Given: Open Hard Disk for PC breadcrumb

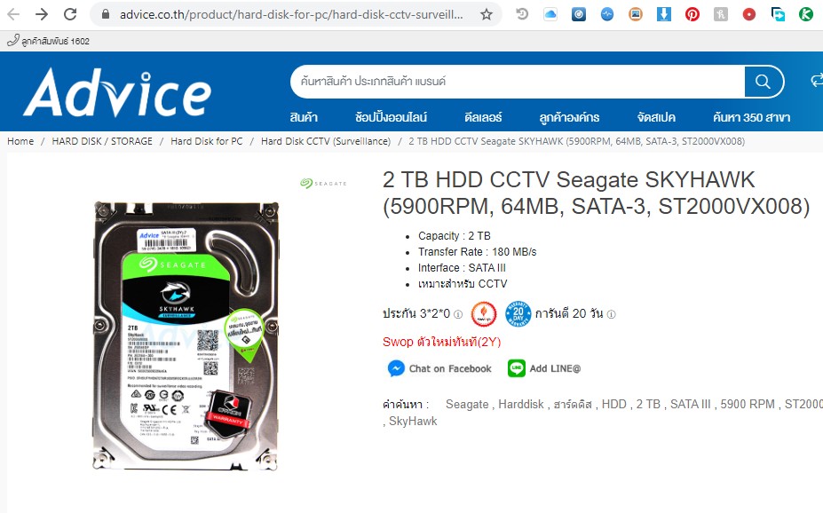Looking at the screenshot, I should (x=207, y=141).
